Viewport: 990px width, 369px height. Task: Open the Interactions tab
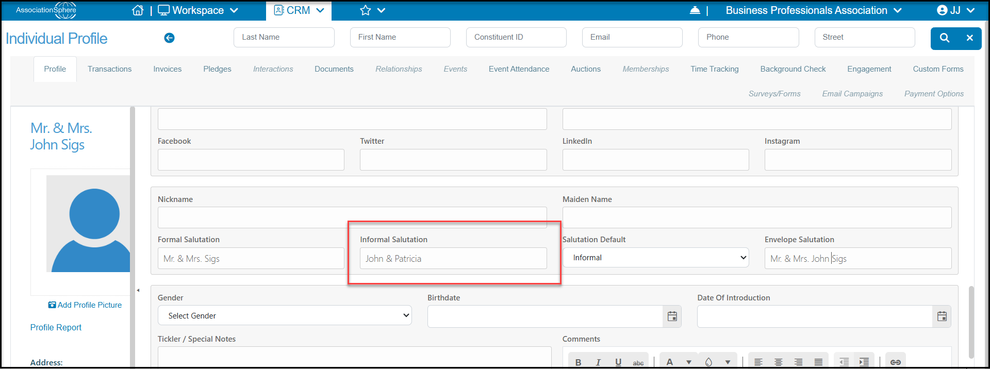(273, 69)
